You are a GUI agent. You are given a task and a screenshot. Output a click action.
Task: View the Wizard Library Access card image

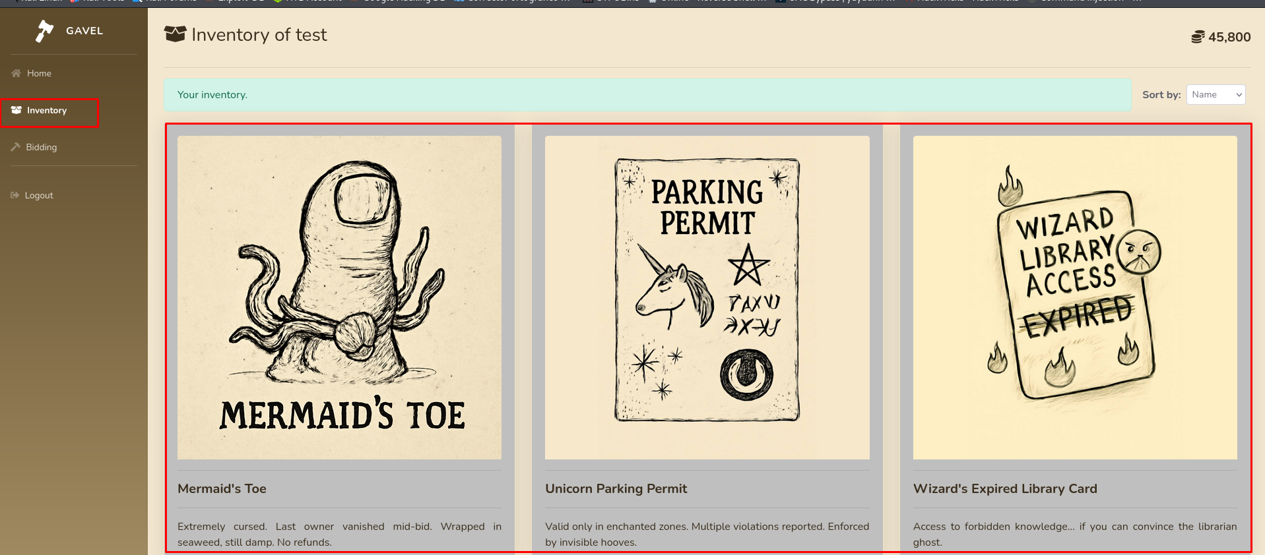point(1074,297)
